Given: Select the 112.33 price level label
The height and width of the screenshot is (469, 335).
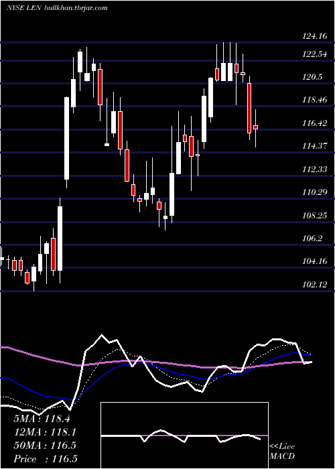Looking at the screenshot, I should 315,170.
